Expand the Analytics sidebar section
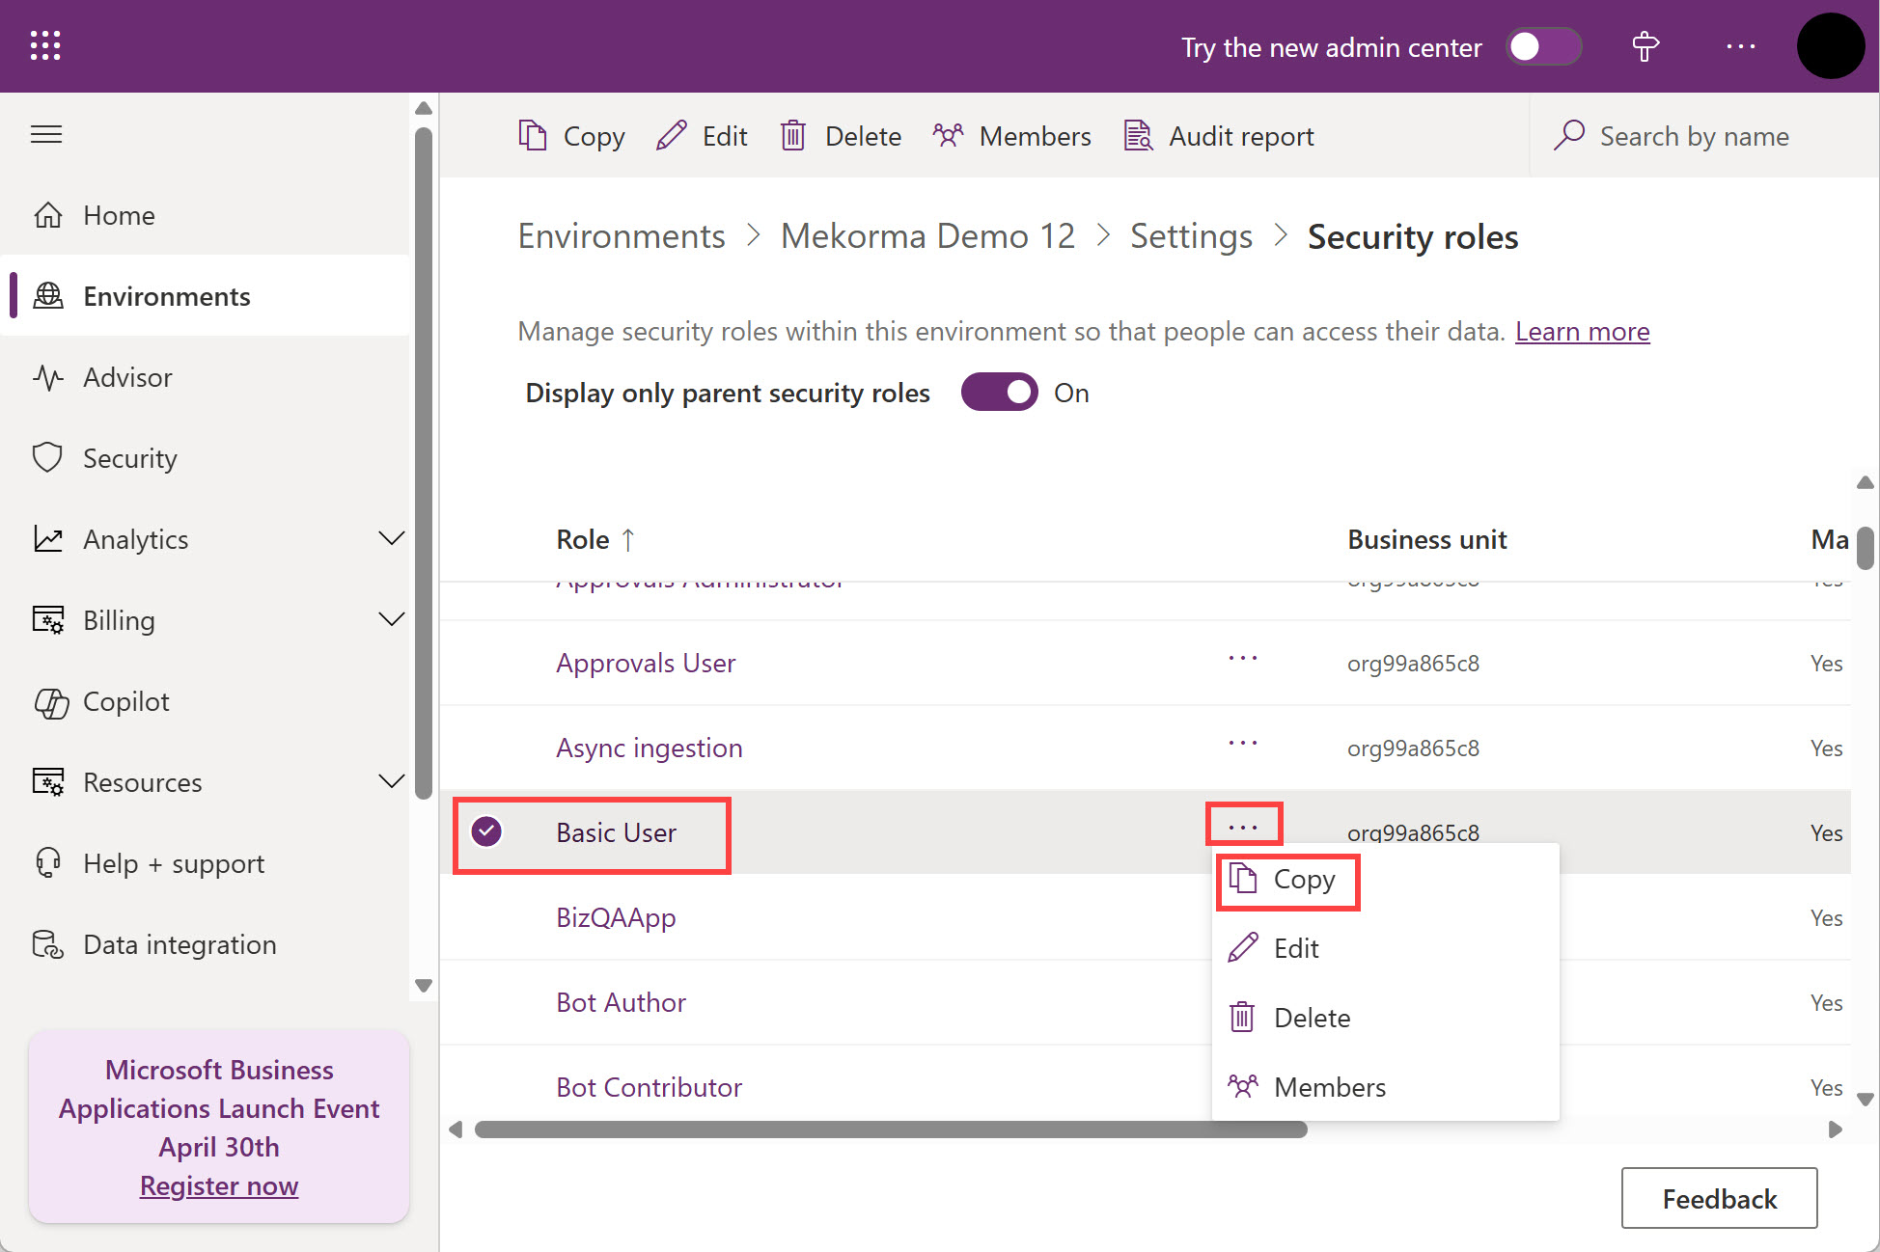 (x=391, y=538)
